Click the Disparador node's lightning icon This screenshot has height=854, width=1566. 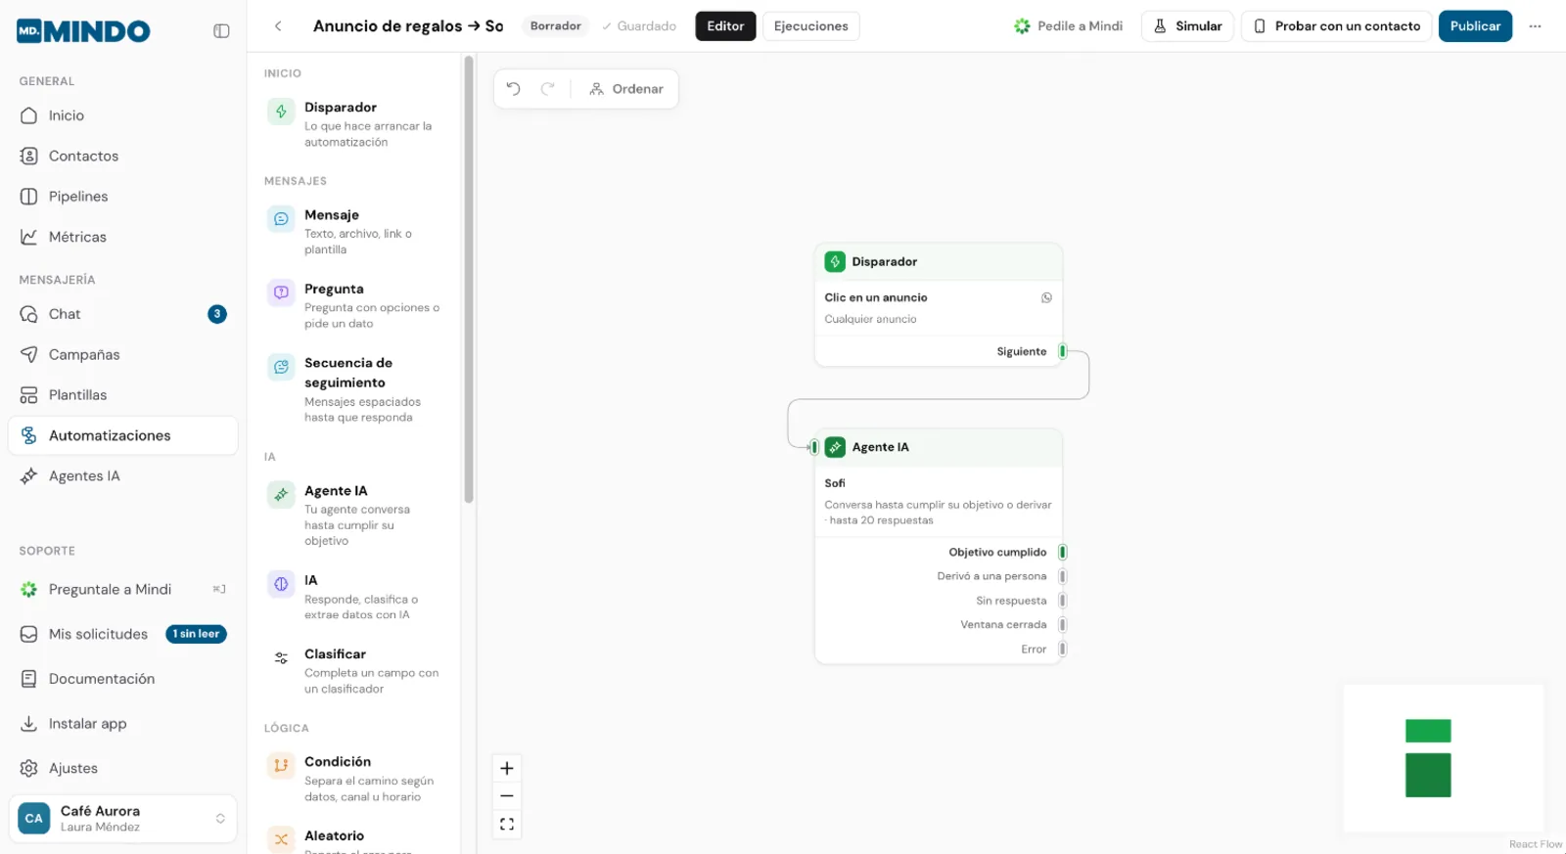point(835,262)
